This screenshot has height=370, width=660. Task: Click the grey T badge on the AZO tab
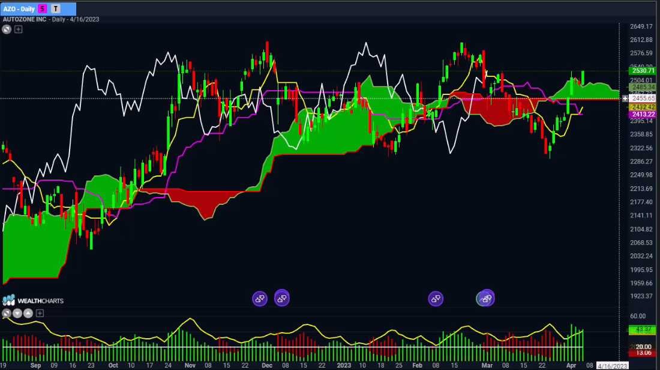(56, 9)
